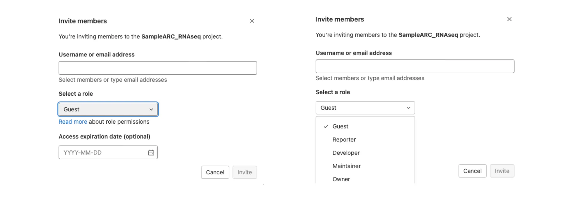Close the right Invite members dialog
This screenshot has height=209, width=573.
tap(509, 19)
